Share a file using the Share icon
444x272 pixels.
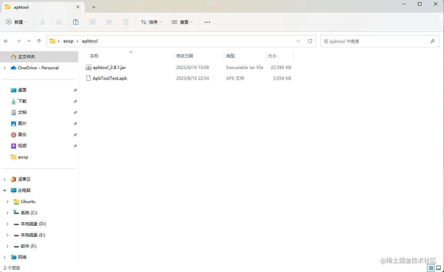109,22
